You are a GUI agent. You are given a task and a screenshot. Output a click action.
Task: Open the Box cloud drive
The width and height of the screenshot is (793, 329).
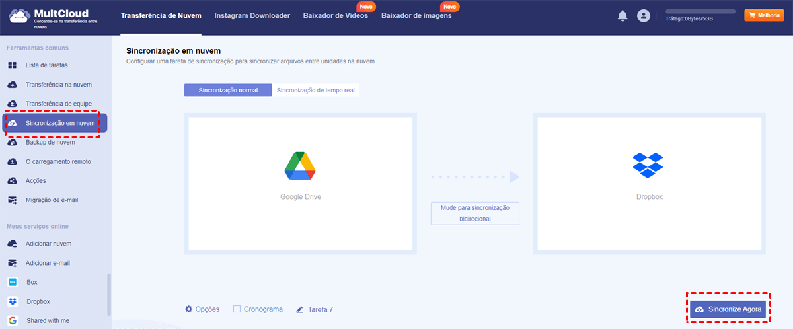(32, 282)
